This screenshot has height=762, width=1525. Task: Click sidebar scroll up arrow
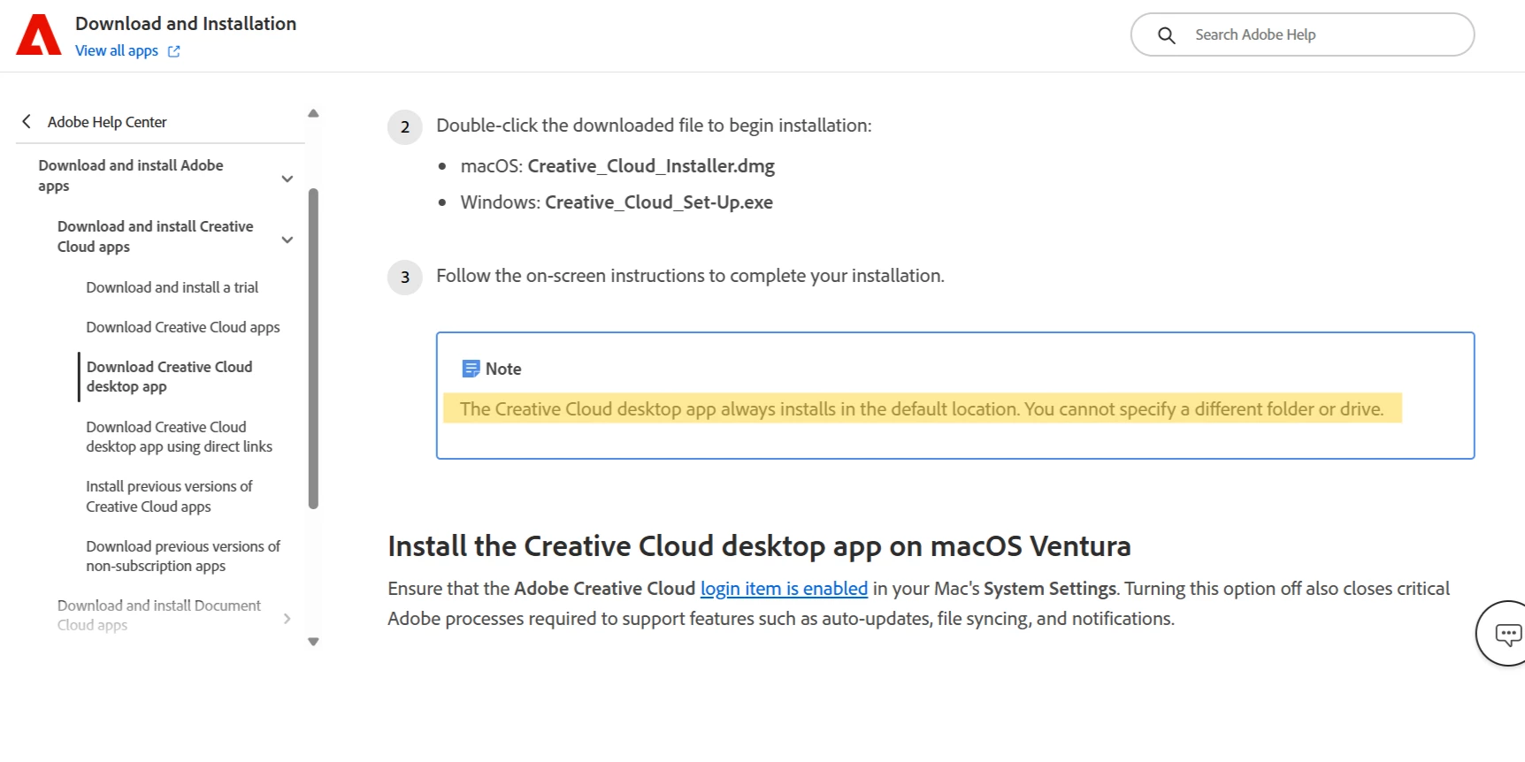click(313, 113)
